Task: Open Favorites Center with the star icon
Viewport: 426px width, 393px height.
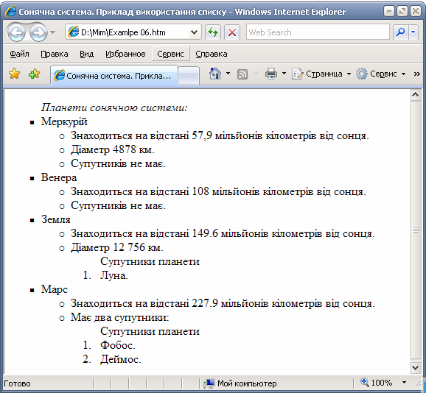Action: coord(15,74)
